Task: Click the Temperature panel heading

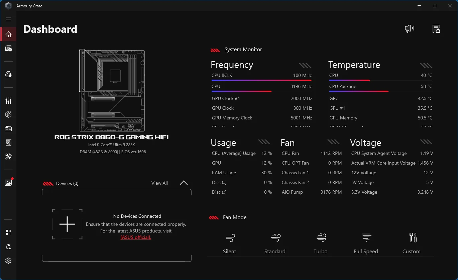Action: (x=354, y=65)
